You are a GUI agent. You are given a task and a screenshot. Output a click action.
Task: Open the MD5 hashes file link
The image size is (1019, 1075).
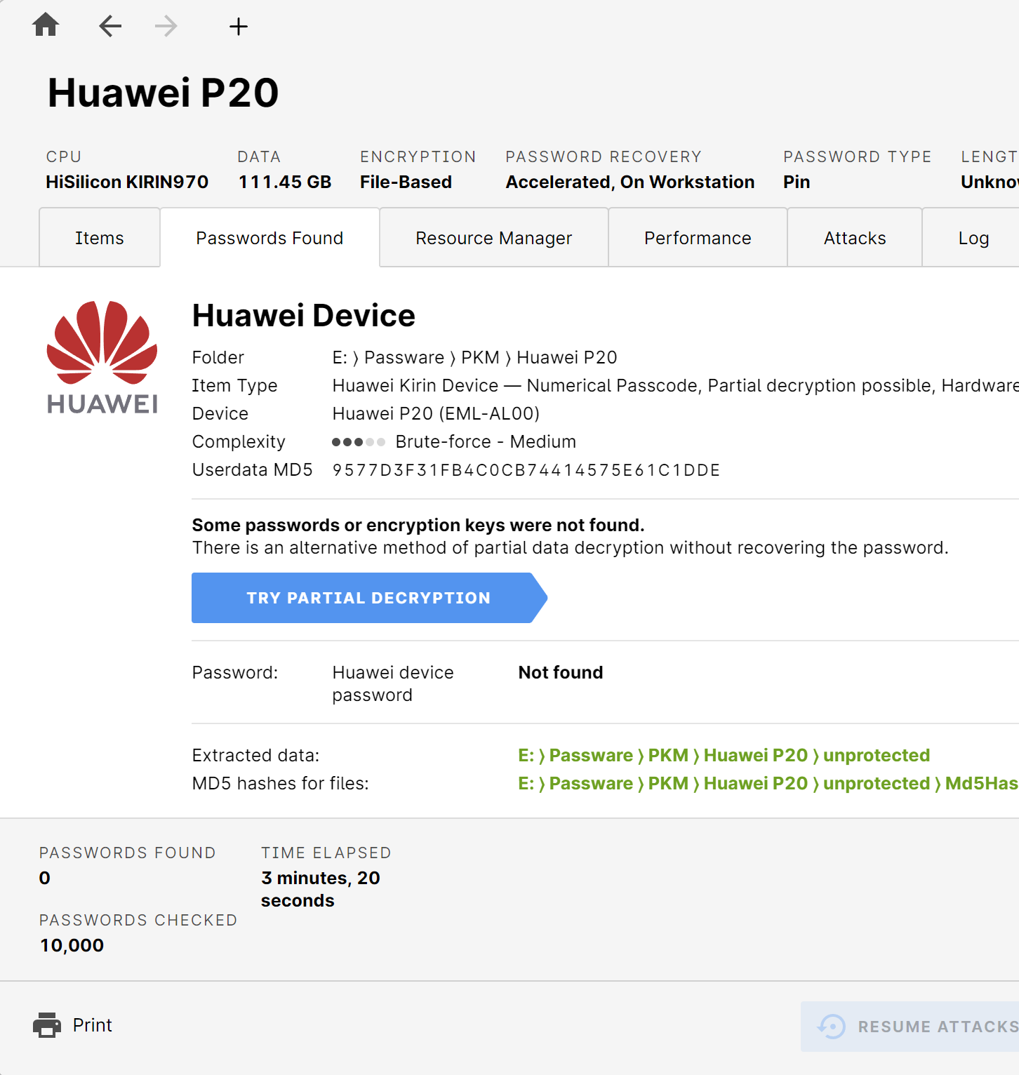pyautogui.click(x=768, y=783)
